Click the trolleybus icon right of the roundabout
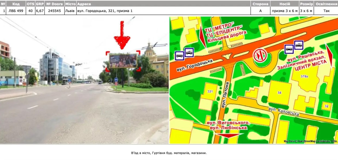This screenshot has width=338, height=160. click(299, 45)
